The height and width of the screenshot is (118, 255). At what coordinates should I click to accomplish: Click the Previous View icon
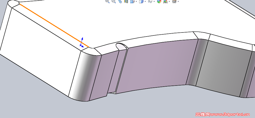pyautogui.click(x=120, y=1)
